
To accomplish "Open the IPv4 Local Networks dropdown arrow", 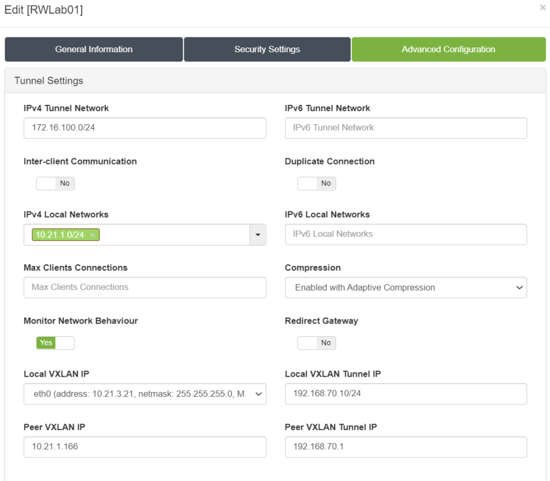I will (258, 235).
